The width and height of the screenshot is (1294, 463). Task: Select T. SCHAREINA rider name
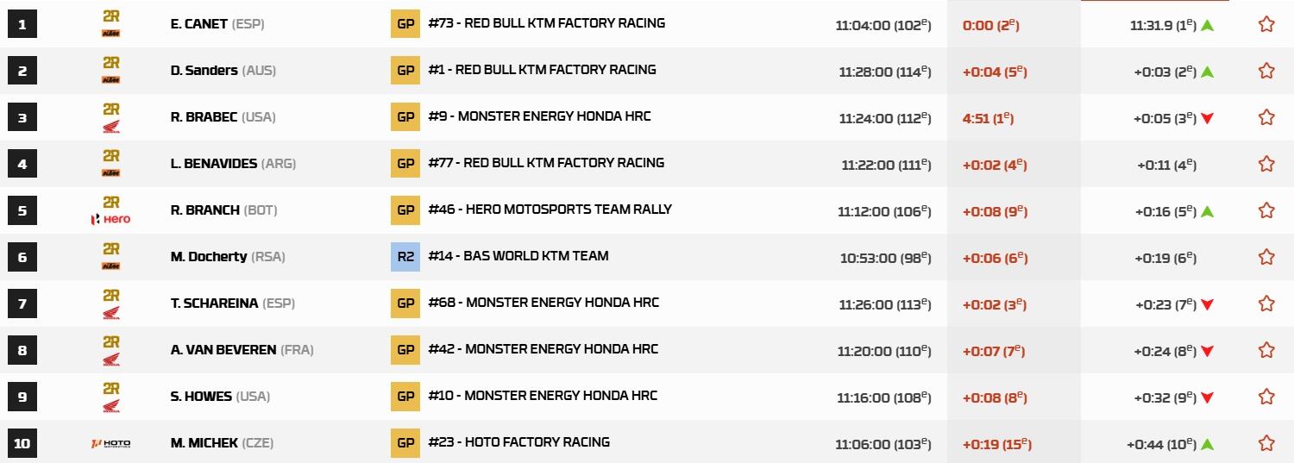(214, 303)
